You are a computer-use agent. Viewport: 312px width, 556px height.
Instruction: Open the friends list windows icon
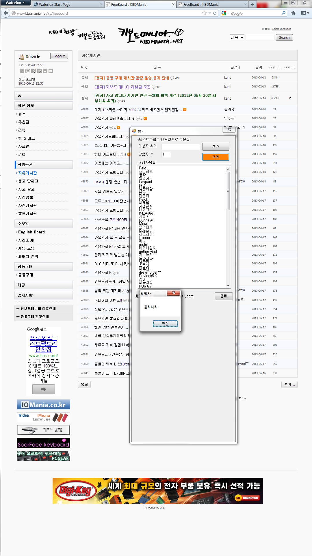pos(28,71)
